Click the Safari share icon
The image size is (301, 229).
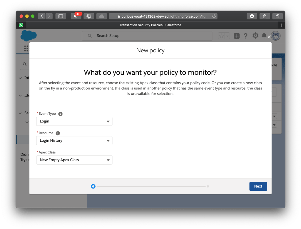(265, 16)
